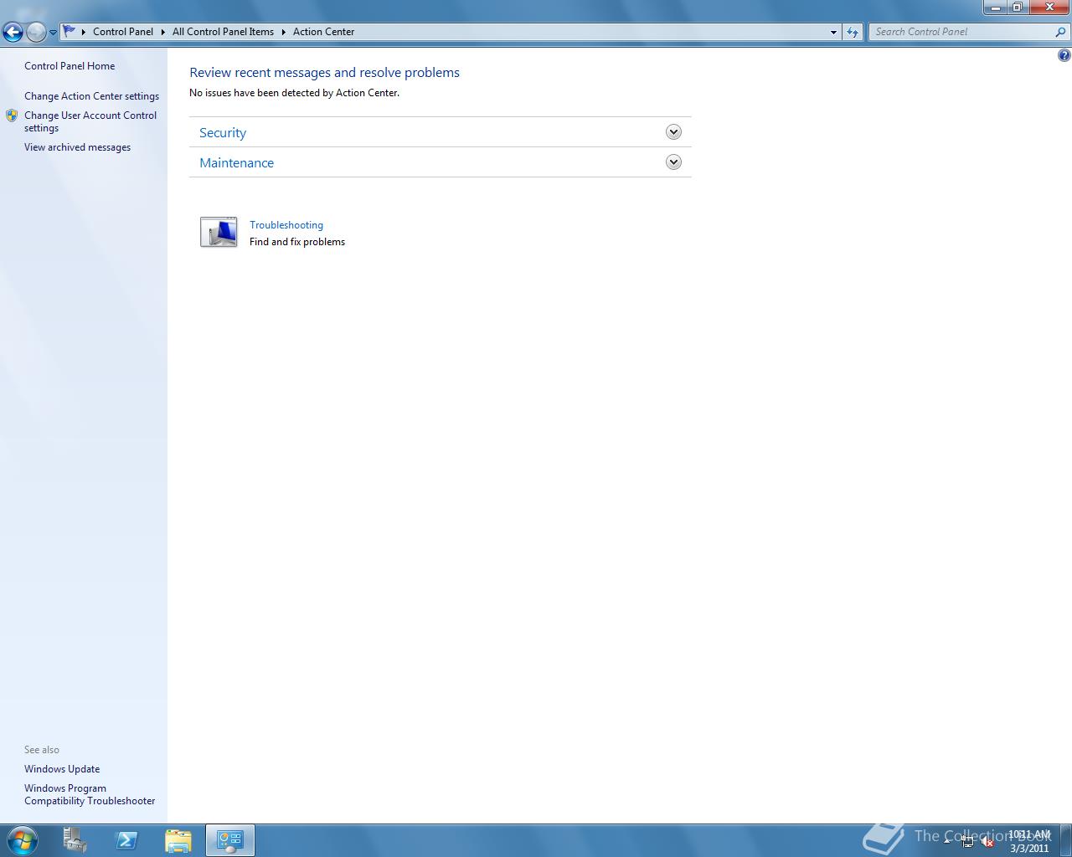This screenshot has height=857, width=1072.
Task: Open the recent pages dropdown next to Forward
Action: [53, 33]
